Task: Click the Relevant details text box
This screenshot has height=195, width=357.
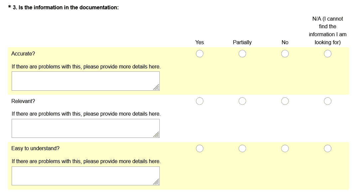Action: [x=86, y=128]
